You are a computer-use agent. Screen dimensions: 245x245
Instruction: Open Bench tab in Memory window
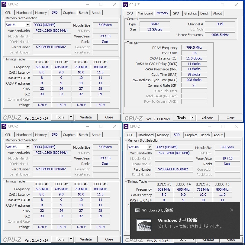coord(205,13)
